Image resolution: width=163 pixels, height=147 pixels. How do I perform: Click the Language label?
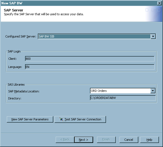[x=15, y=67]
